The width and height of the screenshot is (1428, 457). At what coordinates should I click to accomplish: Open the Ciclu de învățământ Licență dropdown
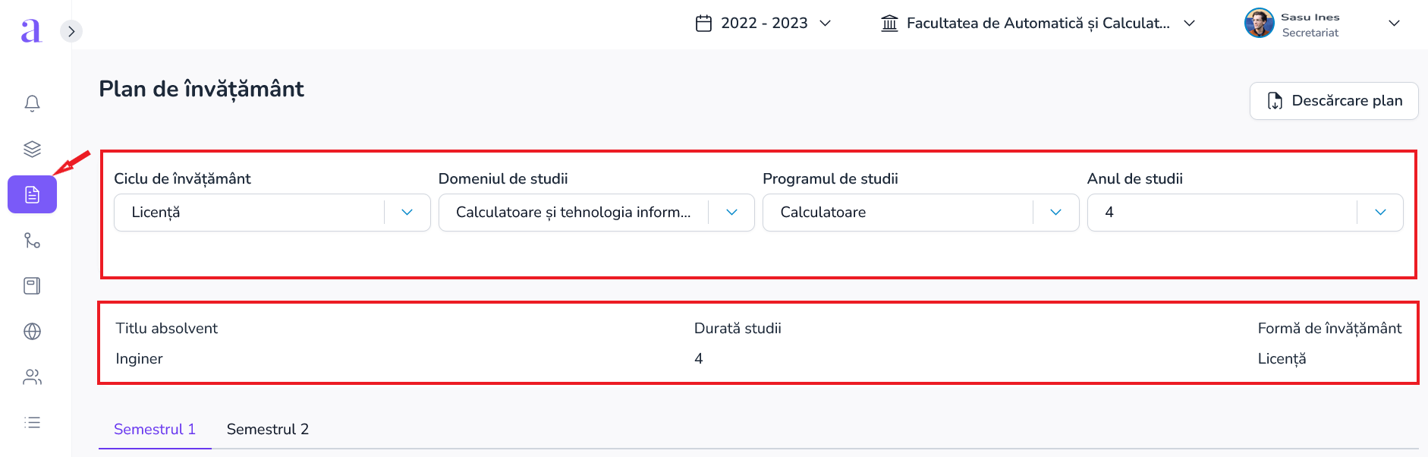[x=272, y=213]
